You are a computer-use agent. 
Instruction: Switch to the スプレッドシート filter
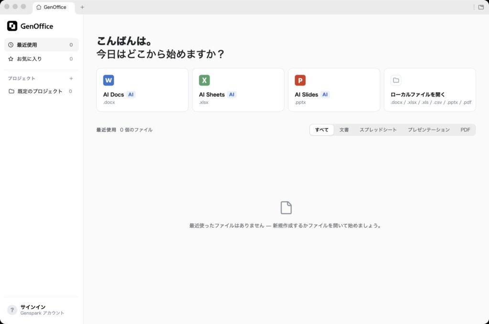coord(378,130)
